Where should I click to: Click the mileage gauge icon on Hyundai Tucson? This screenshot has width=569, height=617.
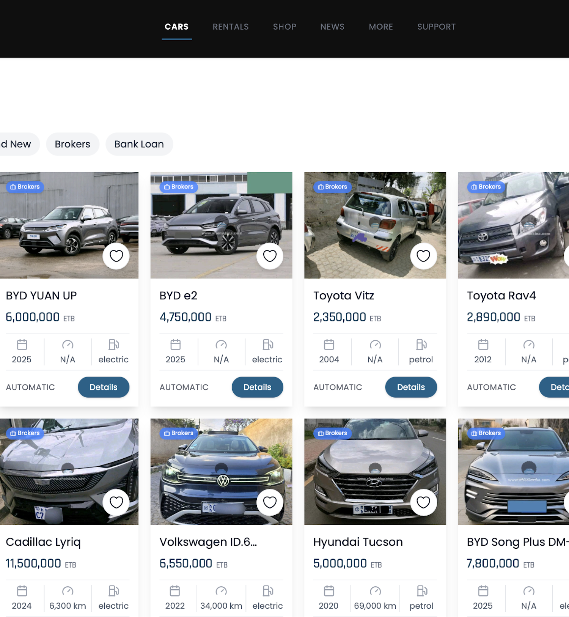(375, 591)
